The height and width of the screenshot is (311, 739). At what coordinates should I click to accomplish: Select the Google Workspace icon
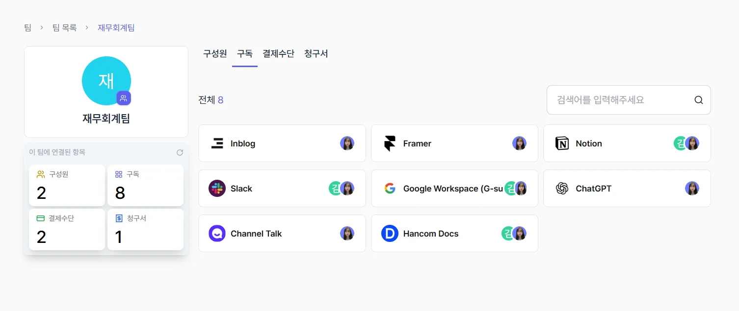pos(390,188)
